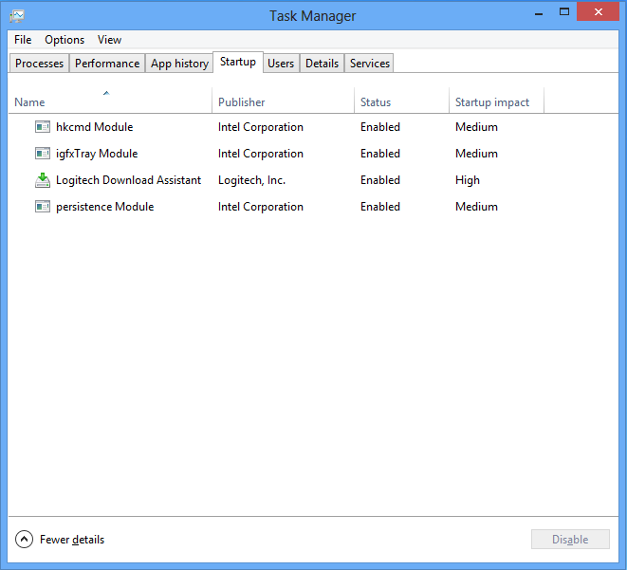Sort by the Startup impact column header
This screenshot has height=570, width=627.
click(496, 100)
